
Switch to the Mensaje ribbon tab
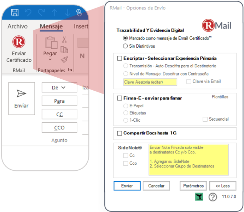(x=51, y=26)
